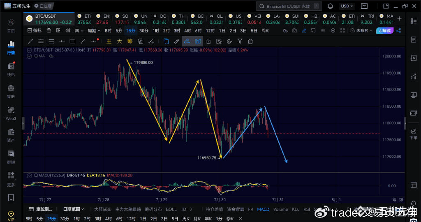Image resolution: width=421 pixels, height=222 pixels.
Task: Open the chart type candlestick dropdown
Action: (79, 30)
